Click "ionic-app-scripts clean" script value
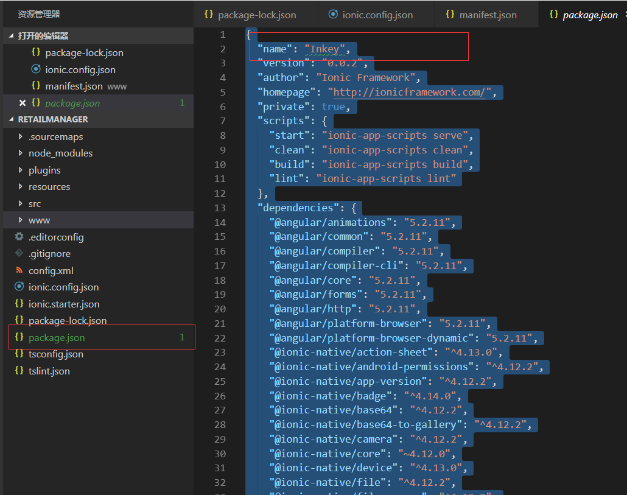This screenshot has width=627, height=495. pyautogui.click(x=394, y=150)
